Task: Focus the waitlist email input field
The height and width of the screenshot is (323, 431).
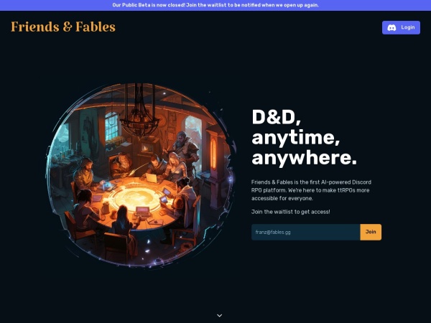Action: coord(305,232)
